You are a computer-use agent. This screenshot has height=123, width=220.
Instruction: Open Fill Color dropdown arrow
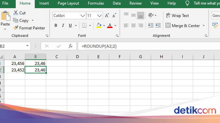tap(104, 25)
